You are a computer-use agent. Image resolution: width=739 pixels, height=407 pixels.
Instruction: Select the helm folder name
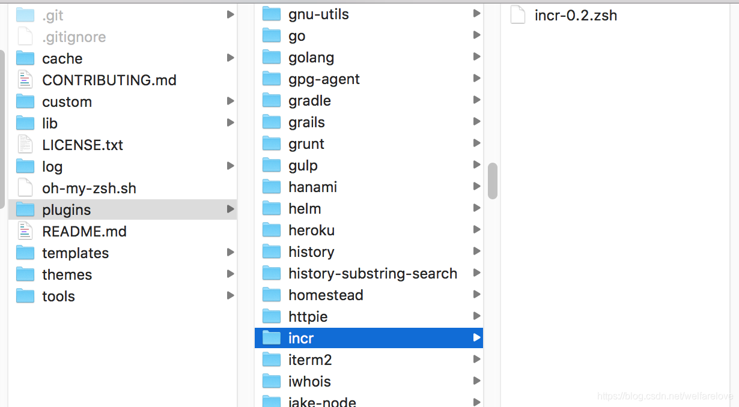coord(305,208)
